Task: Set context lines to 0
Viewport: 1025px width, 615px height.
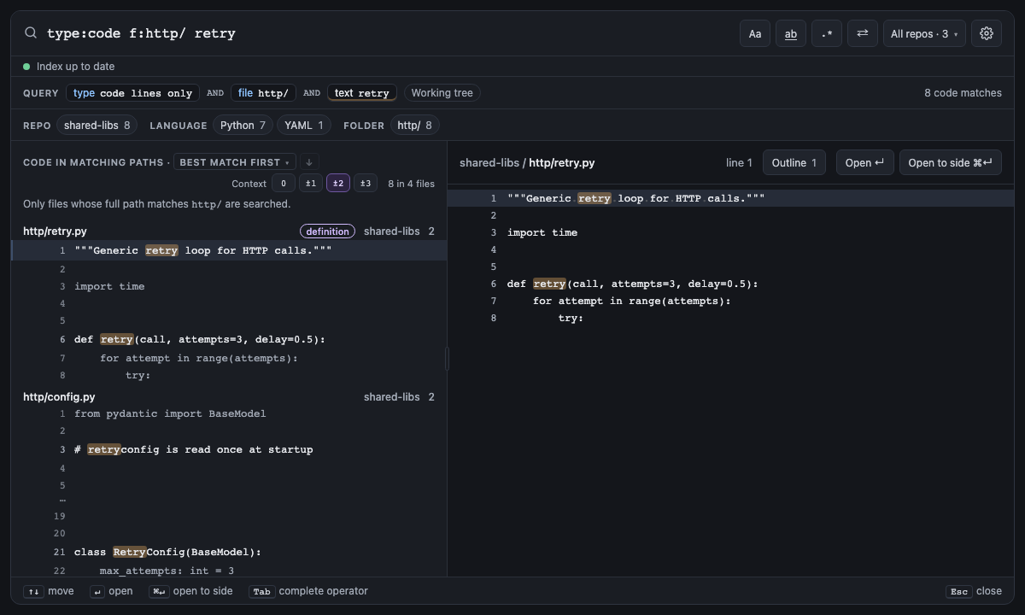Action: 284,184
